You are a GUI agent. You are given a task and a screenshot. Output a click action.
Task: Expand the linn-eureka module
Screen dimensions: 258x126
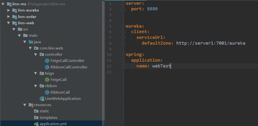tap(9, 10)
